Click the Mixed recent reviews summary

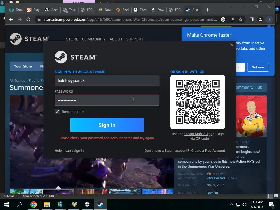tap(211, 174)
